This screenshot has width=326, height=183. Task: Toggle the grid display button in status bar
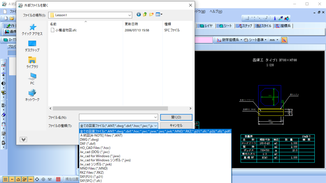tap(5, 179)
